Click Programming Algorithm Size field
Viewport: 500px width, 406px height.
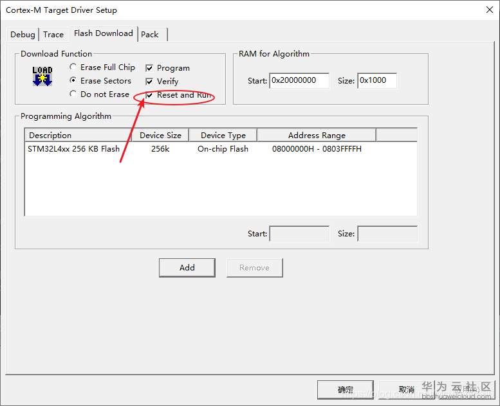387,233
